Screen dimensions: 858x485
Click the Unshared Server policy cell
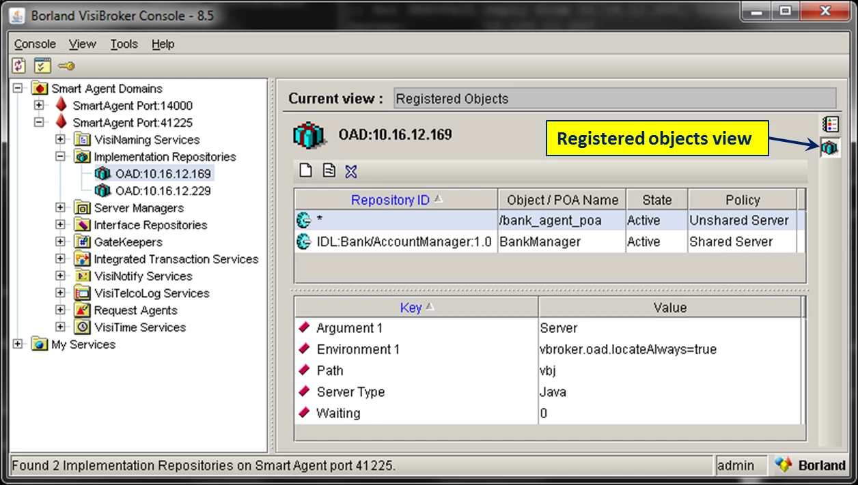[x=743, y=220]
